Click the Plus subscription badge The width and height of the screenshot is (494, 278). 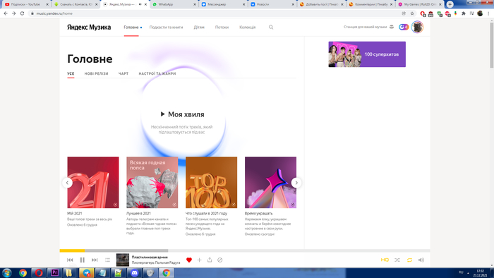pos(404,27)
